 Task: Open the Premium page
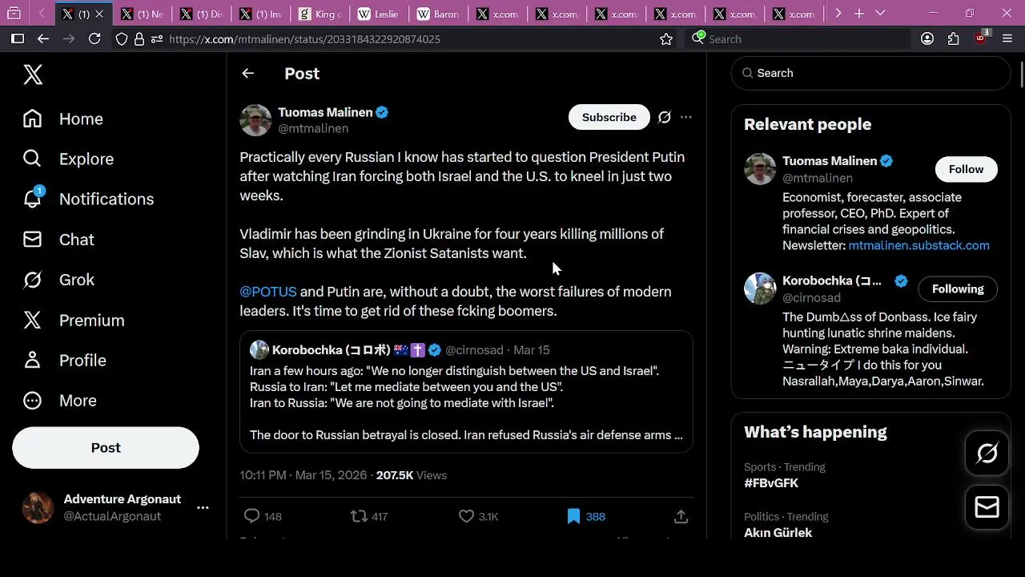pyautogui.click(x=74, y=320)
